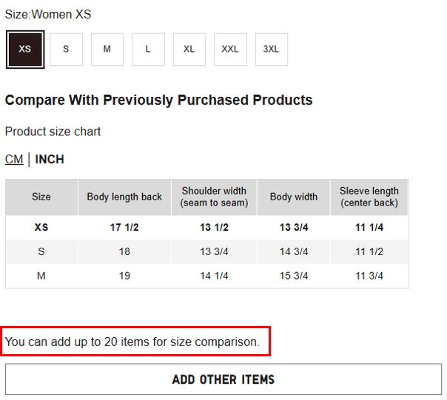Select size XS swatch
Image resolution: width=447 pixels, height=400 pixels.
pyautogui.click(x=25, y=50)
